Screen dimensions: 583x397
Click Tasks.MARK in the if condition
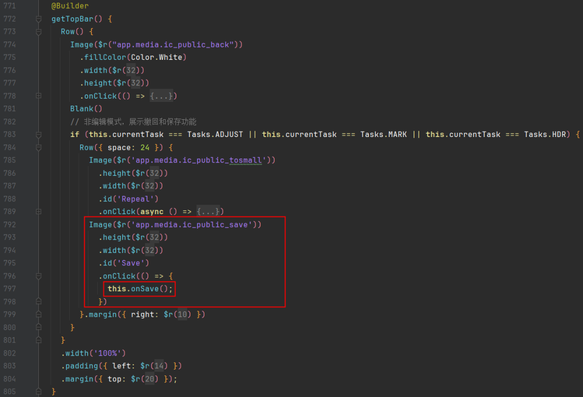coord(383,134)
